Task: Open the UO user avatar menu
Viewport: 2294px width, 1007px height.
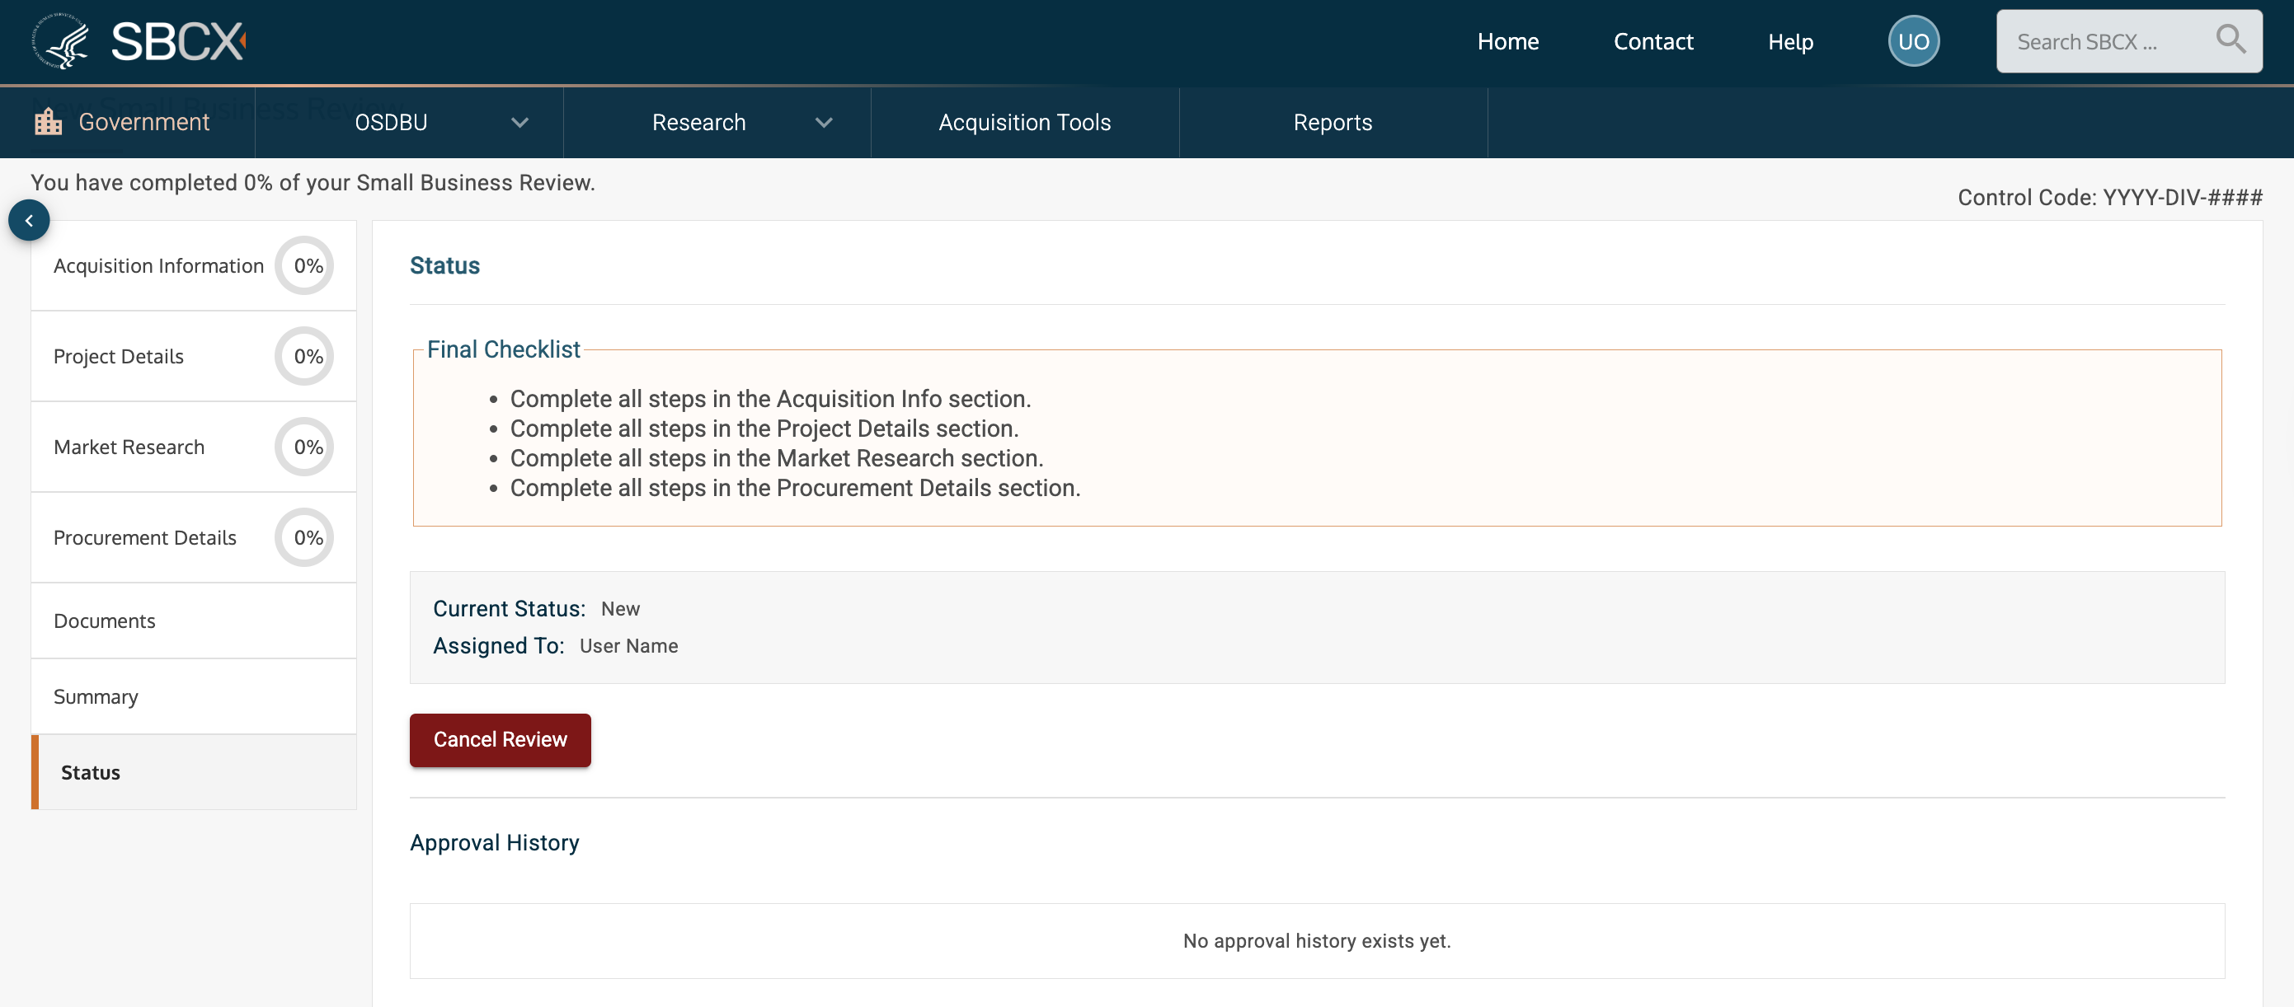Action: click(1913, 41)
